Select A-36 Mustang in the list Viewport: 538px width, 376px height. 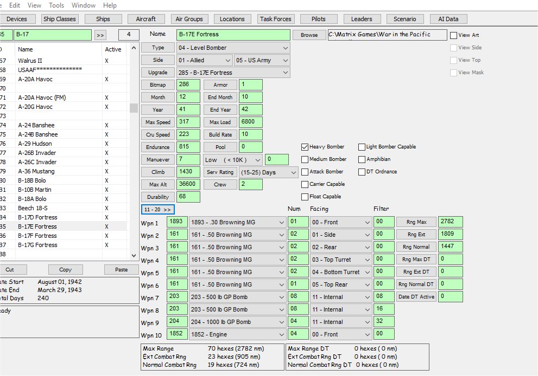coord(36,171)
